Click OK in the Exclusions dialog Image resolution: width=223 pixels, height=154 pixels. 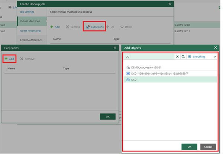[x=107, y=117]
